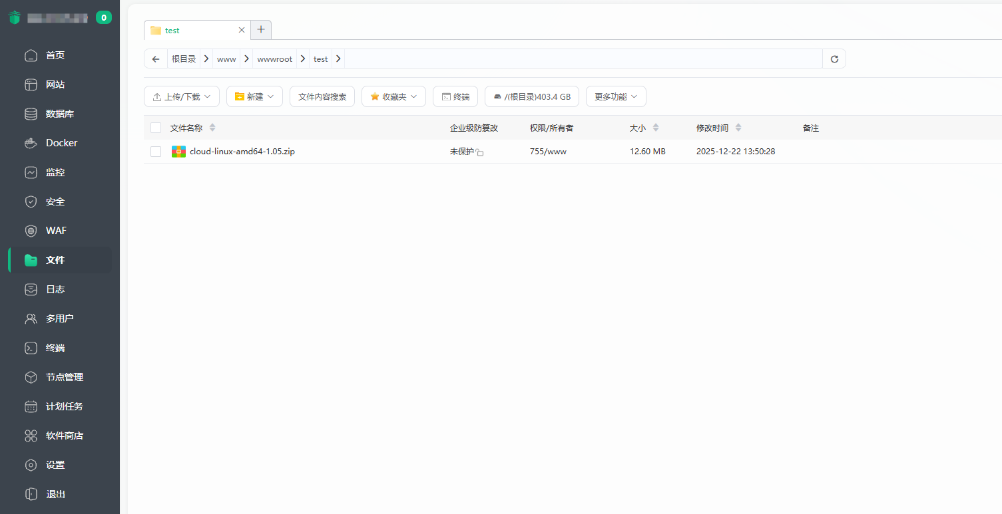
Task: Go back with the left arrow
Action: 156,59
